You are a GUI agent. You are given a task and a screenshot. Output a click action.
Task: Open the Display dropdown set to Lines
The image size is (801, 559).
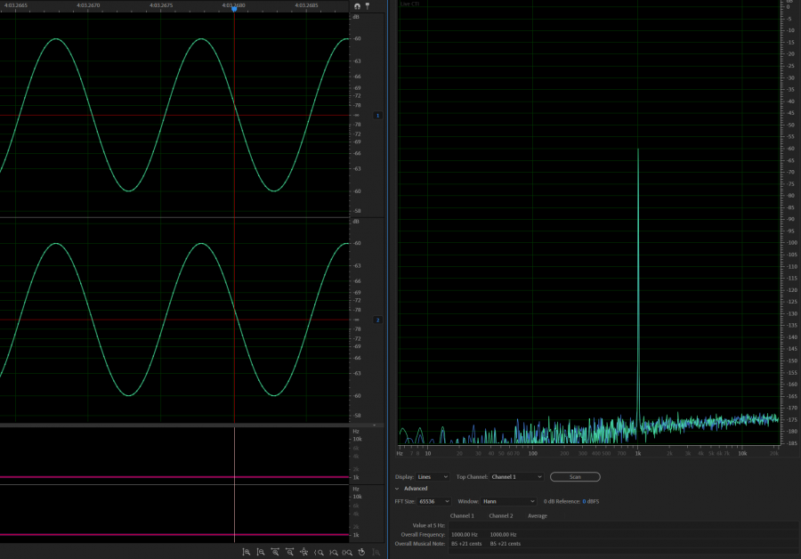pyautogui.click(x=433, y=477)
